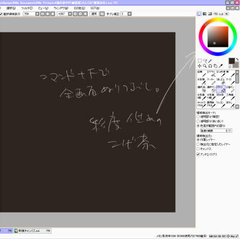This screenshot has height=239, width=240.
Task: Select the move layer tool
Action: (200, 66)
